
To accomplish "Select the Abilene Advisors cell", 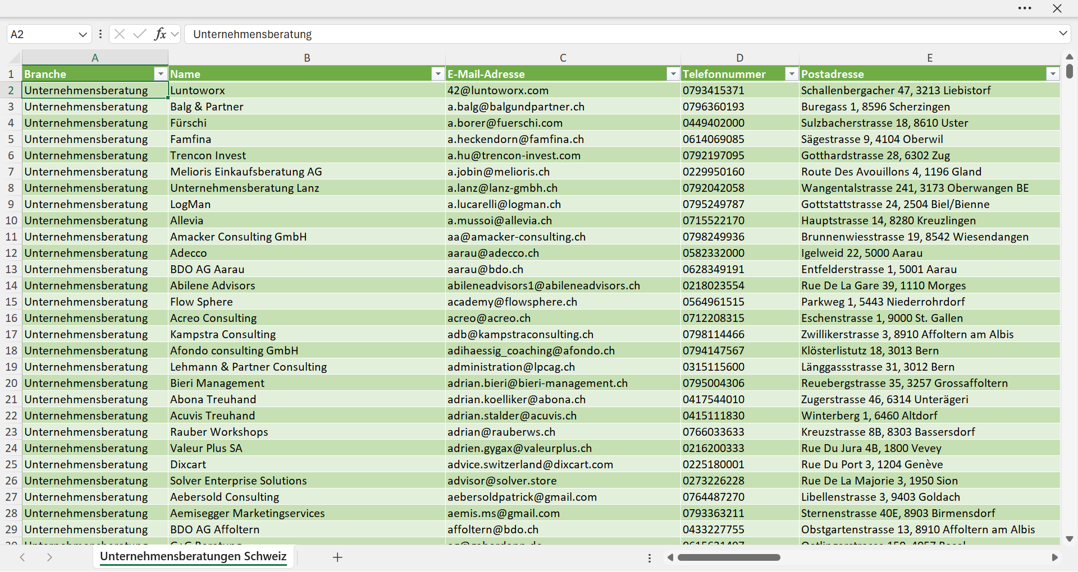I will click(307, 285).
